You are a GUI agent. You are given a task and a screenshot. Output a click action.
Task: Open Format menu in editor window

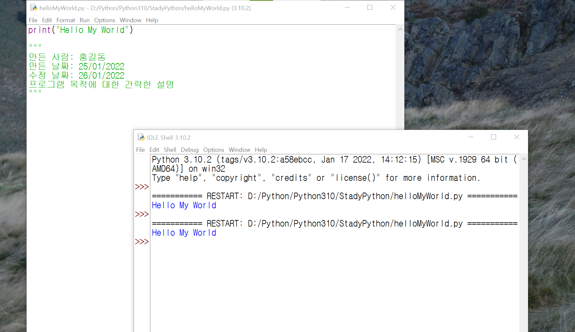(66, 20)
